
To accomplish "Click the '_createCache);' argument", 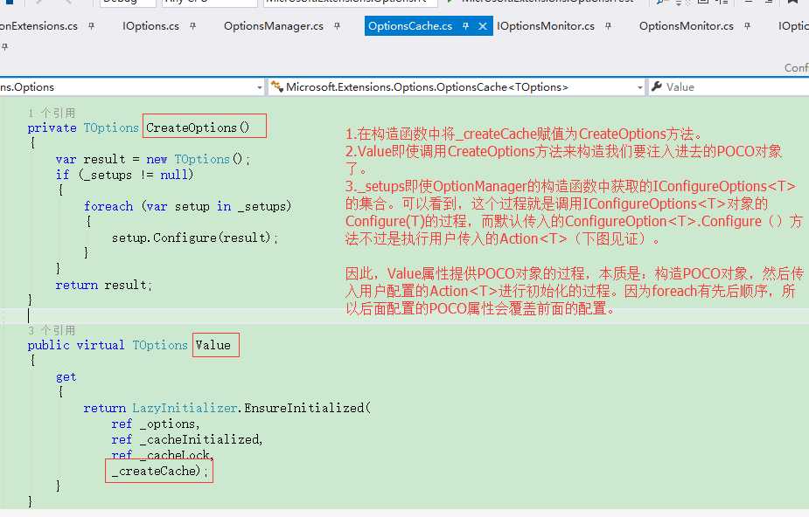I will click(x=160, y=471).
